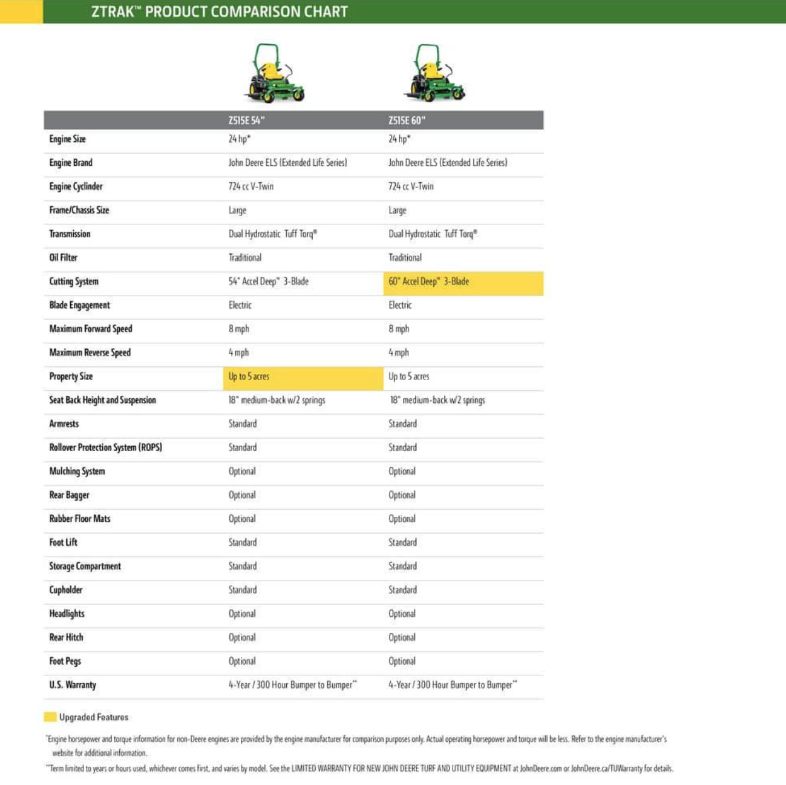Click the ZTRAK Product Comparison Chart title
The width and height of the screenshot is (786, 785).
point(220,12)
